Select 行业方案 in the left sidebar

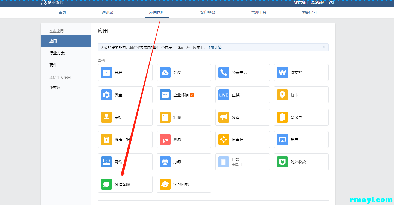pyautogui.click(x=57, y=53)
